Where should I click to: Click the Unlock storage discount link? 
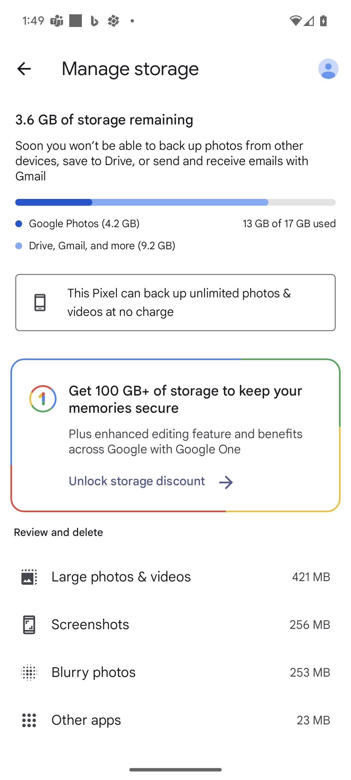(137, 481)
